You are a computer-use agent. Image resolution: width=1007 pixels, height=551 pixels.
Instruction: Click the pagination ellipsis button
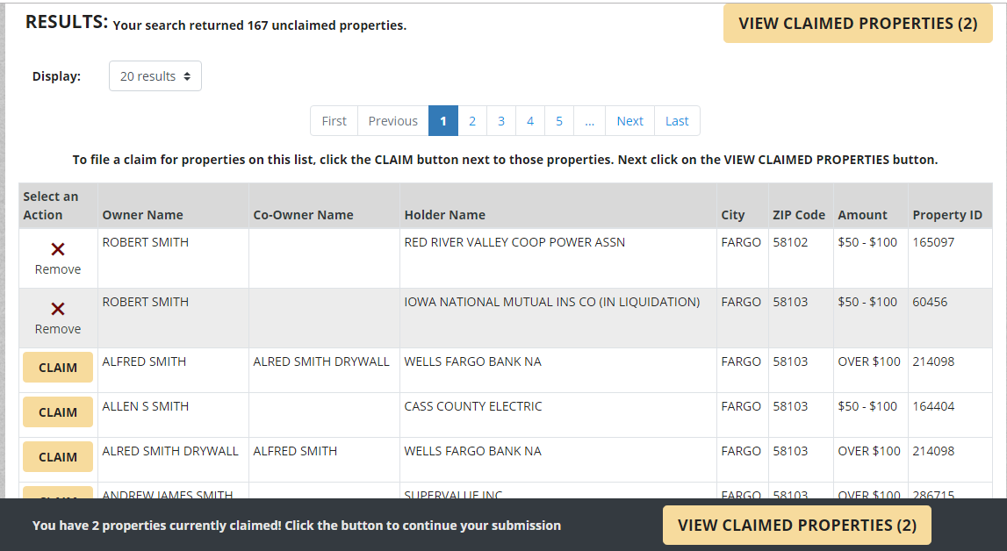pyautogui.click(x=589, y=120)
